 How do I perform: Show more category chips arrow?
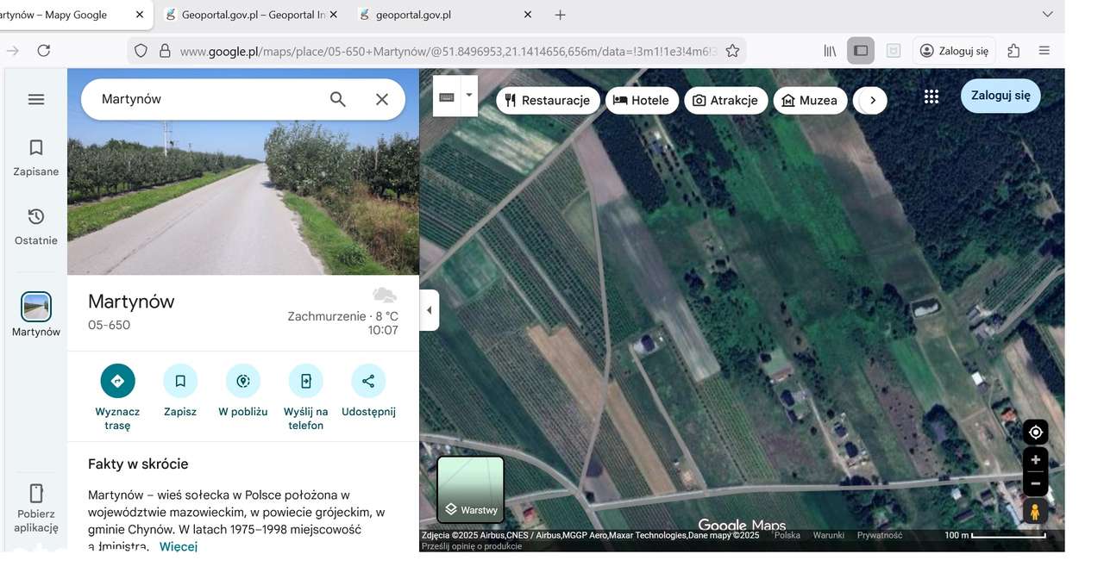[x=873, y=100]
